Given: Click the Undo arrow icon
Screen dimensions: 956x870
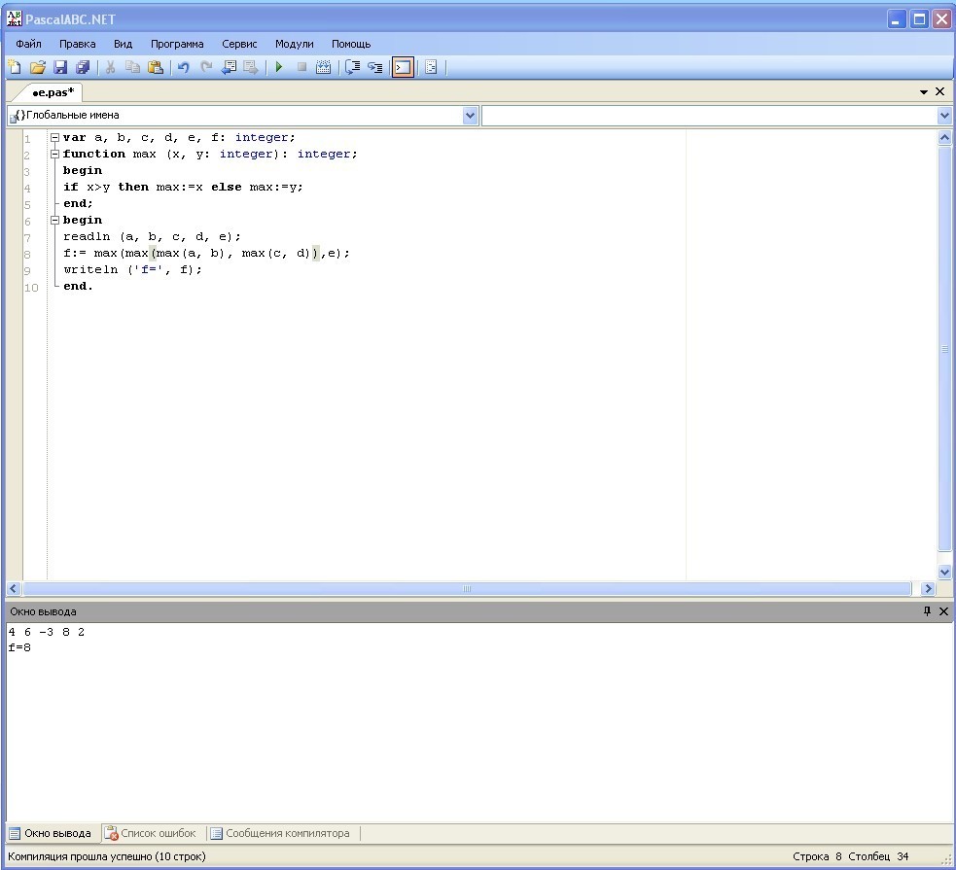Looking at the screenshot, I should tap(183, 67).
